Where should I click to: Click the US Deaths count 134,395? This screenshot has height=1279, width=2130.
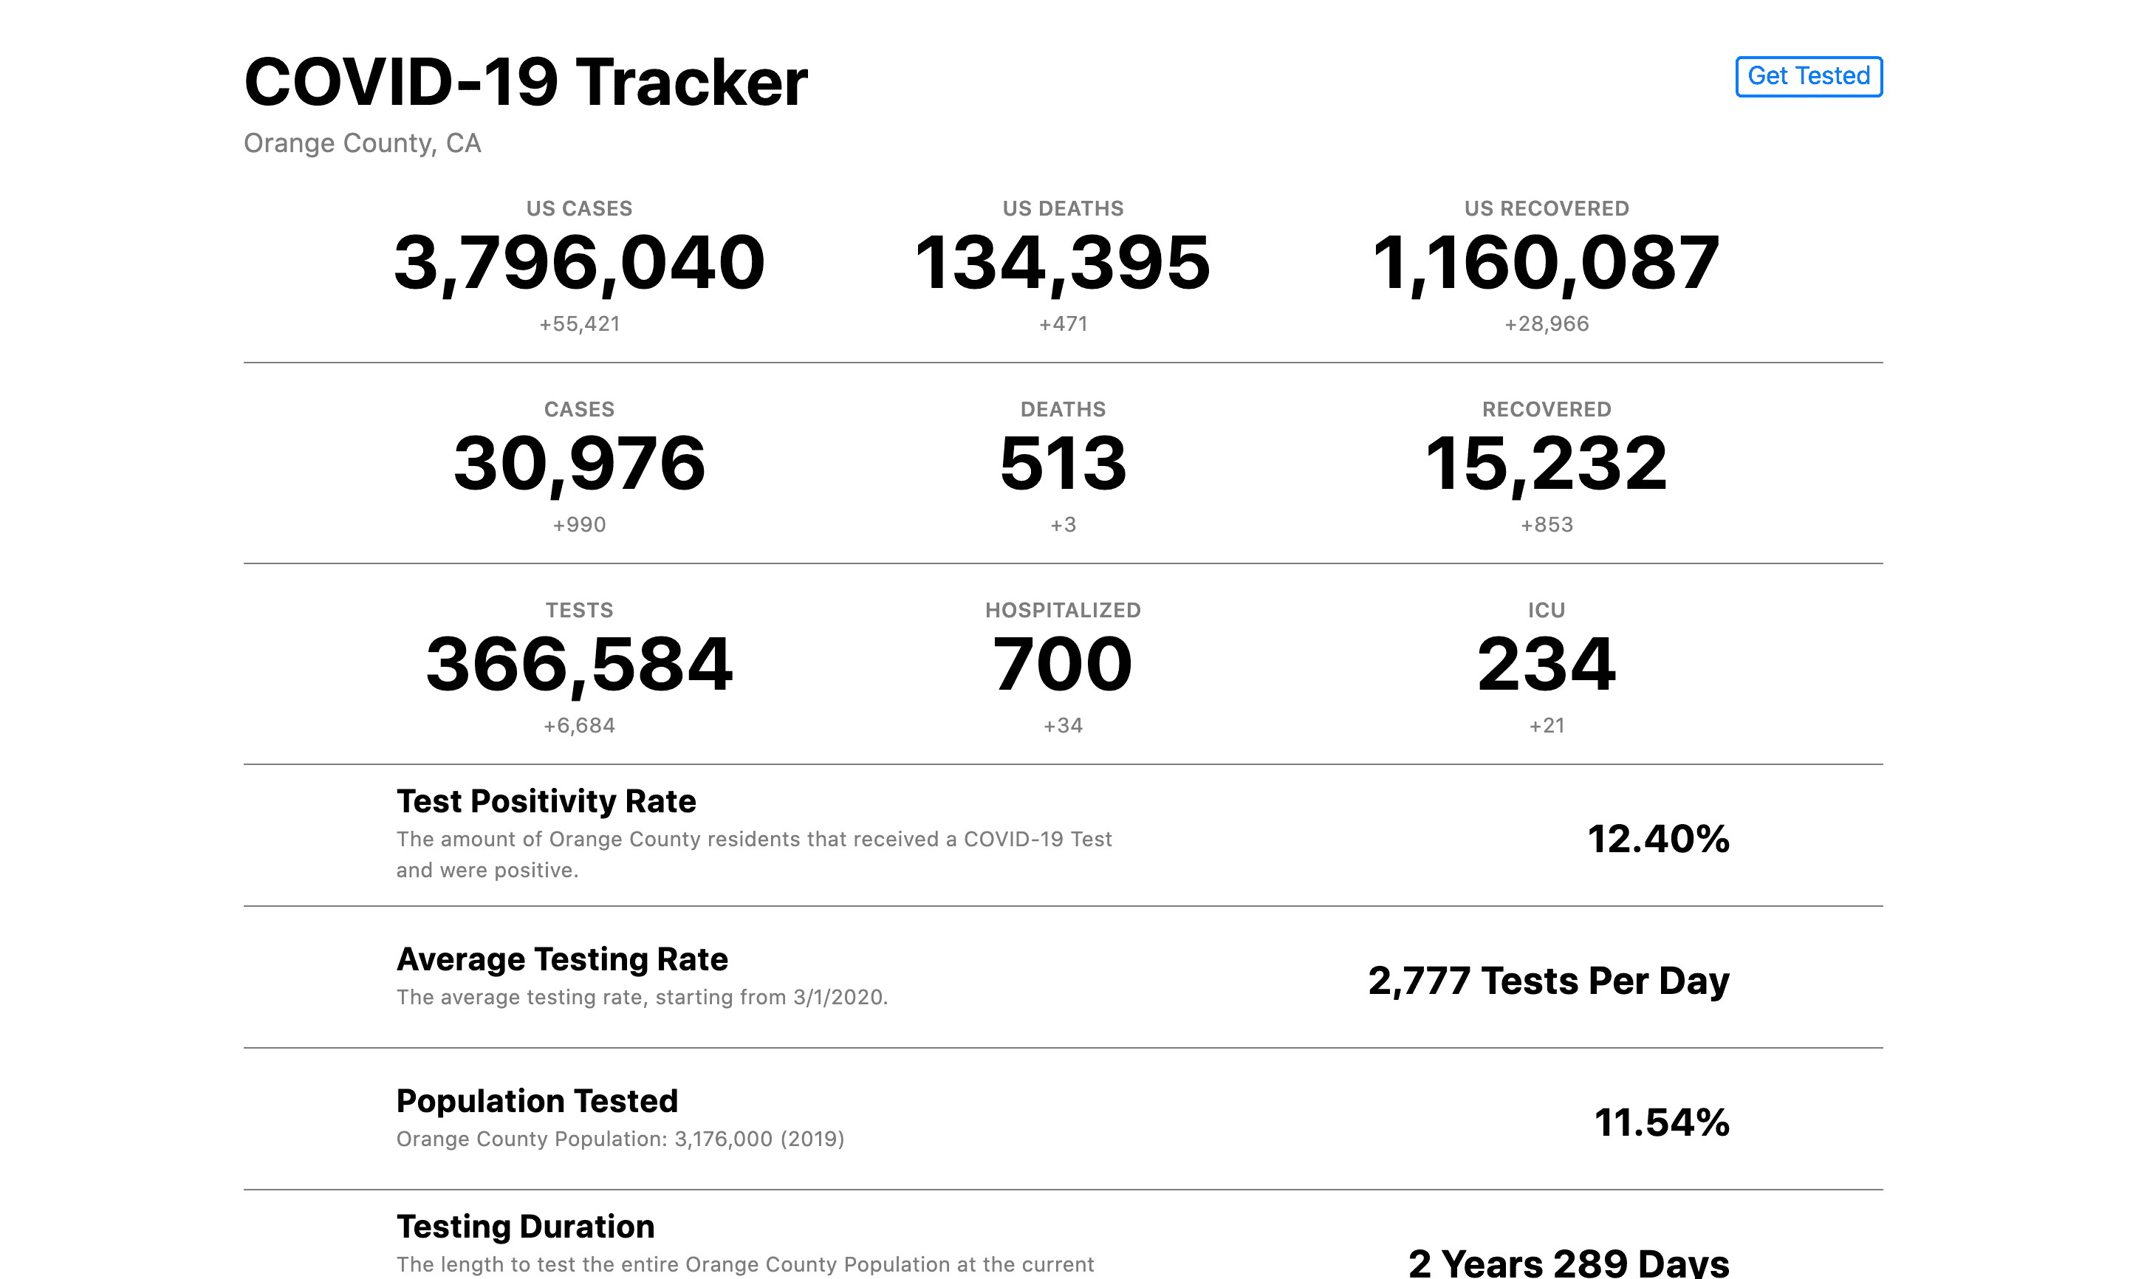coord(1062,263)
